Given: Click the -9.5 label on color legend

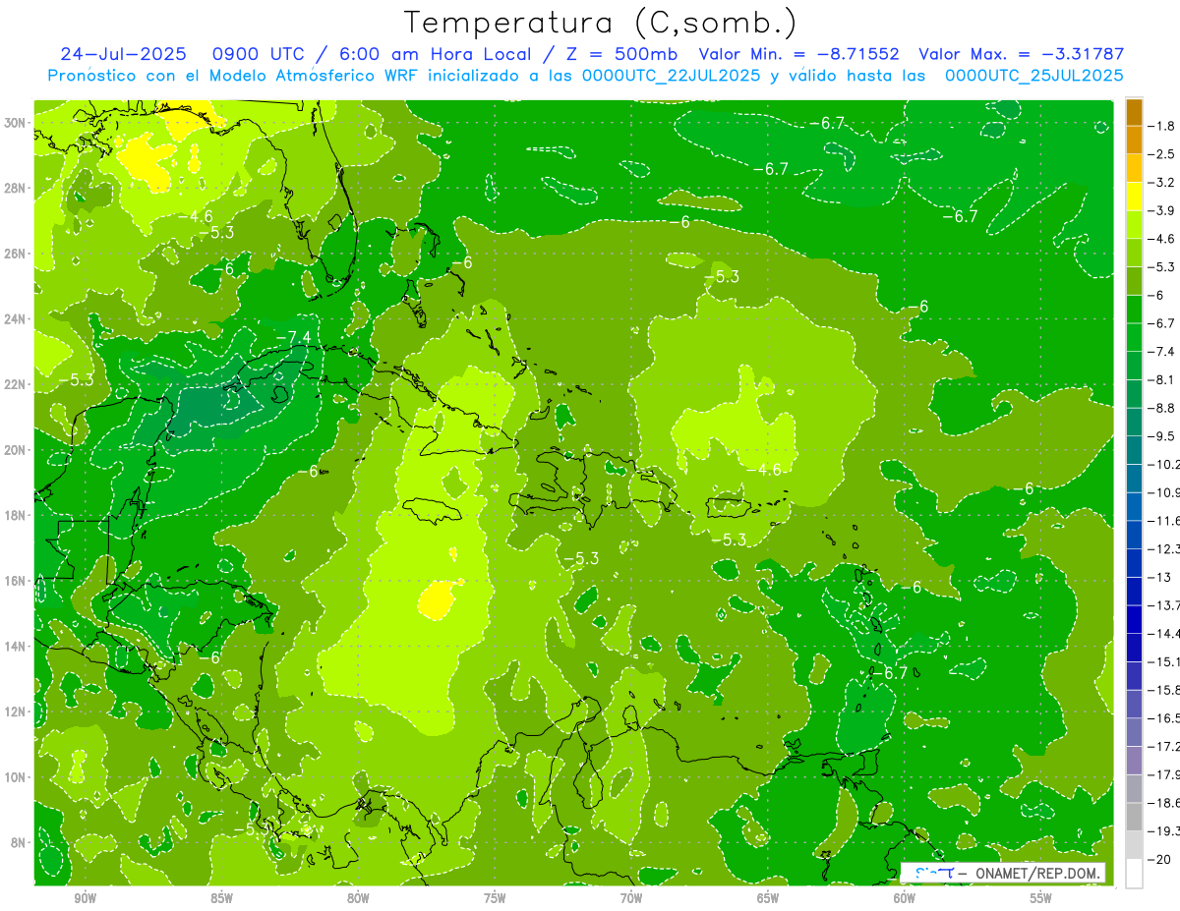Looking at the screenshot, I should point(1162,435).
